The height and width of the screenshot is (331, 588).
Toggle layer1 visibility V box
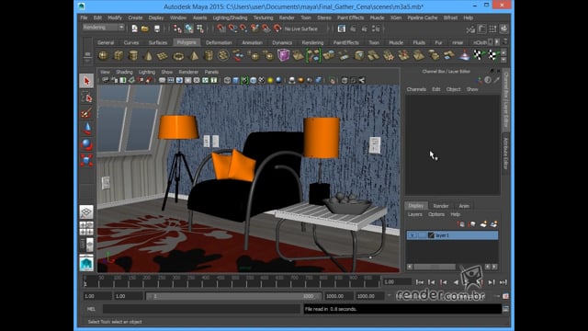(413, 235)
